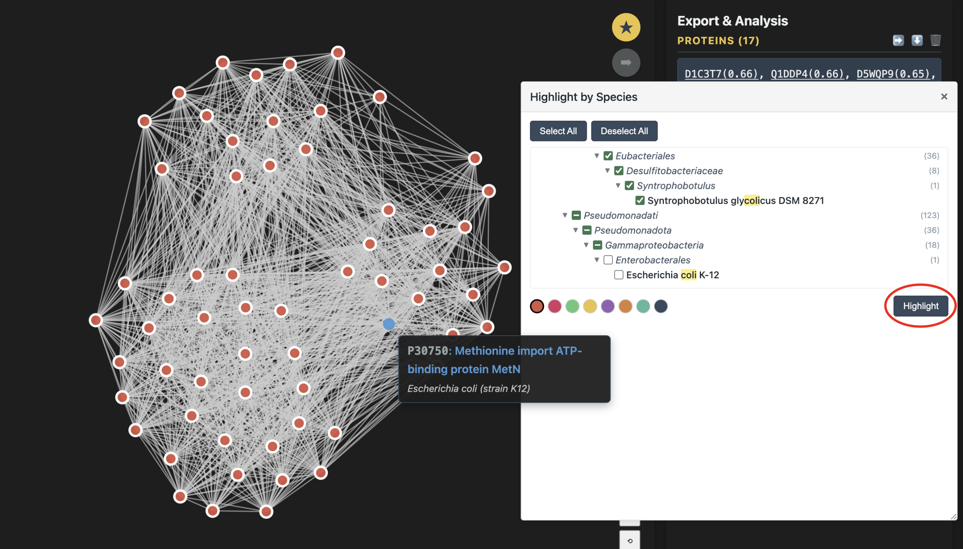Toggle the Pseudomonadati checkbox
Image resolution: width=963 pixels, height=549 pixels.
(x=576, y=215)
